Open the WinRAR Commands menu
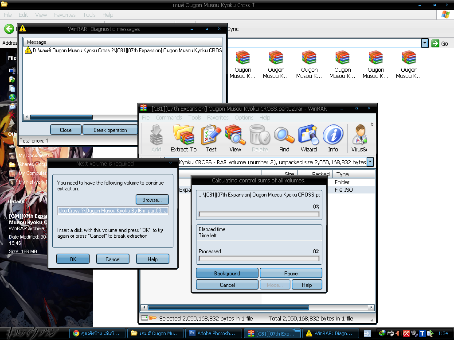The height and width of the screenshot is (340, 454). pyautogui.click(x=169, y=117)
